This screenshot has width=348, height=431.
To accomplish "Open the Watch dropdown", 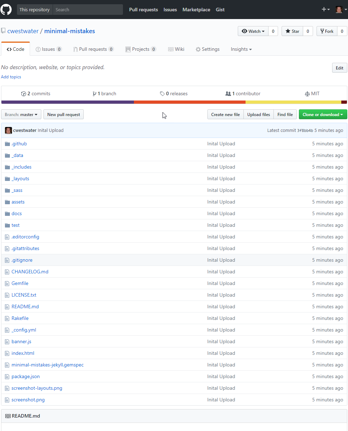I will pyautogui.click(x=253, y=31).
